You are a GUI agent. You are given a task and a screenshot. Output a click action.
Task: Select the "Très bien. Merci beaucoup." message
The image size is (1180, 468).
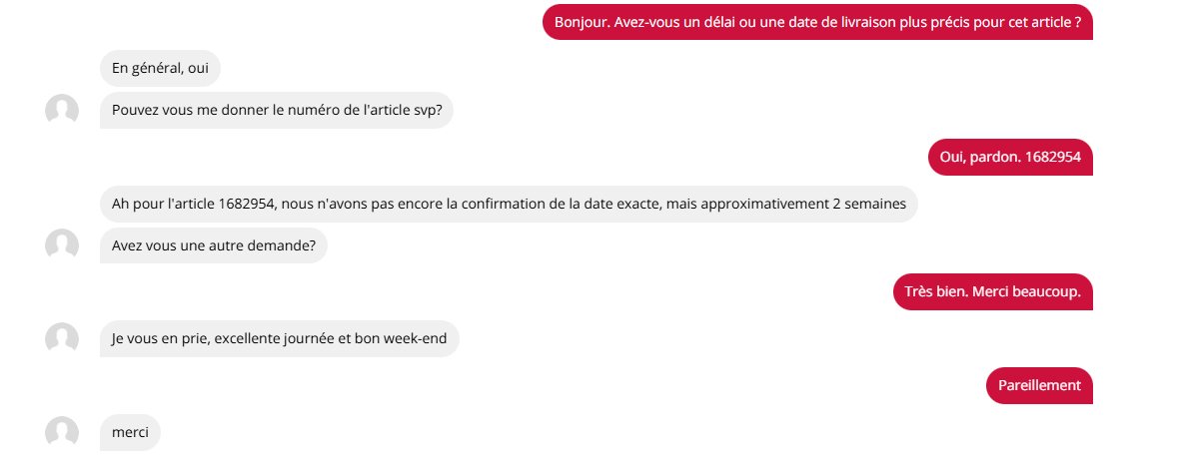992,291
